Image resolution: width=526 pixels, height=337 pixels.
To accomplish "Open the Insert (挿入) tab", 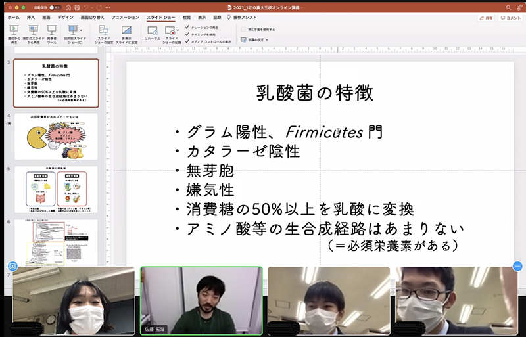I will click(31, 17).
